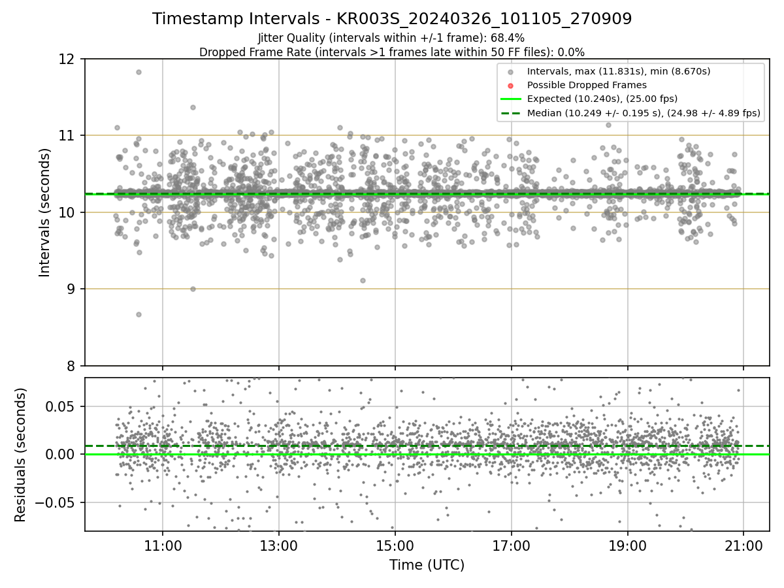This screenshot has height=588, width=784.
Task: Click the dashed green line sample in the legend
Action: pyautogui.click(x=510, y=113)
